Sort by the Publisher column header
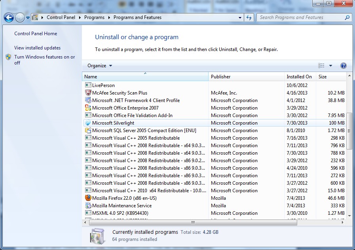 [246, 76]
